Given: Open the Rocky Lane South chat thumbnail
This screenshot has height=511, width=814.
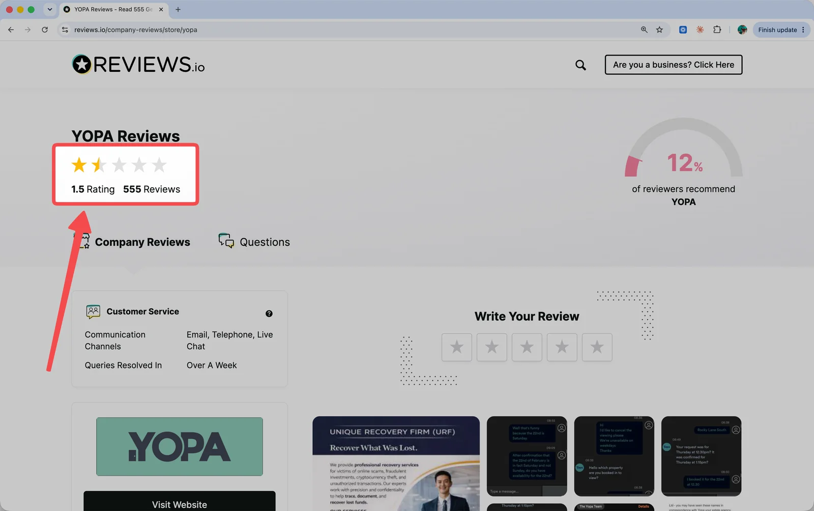Looking at the screenshot, I should 701,456.
